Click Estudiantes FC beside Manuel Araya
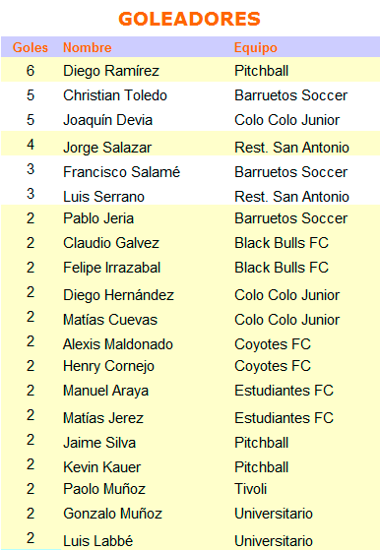380x550 pixels. (x=284, y=391)
